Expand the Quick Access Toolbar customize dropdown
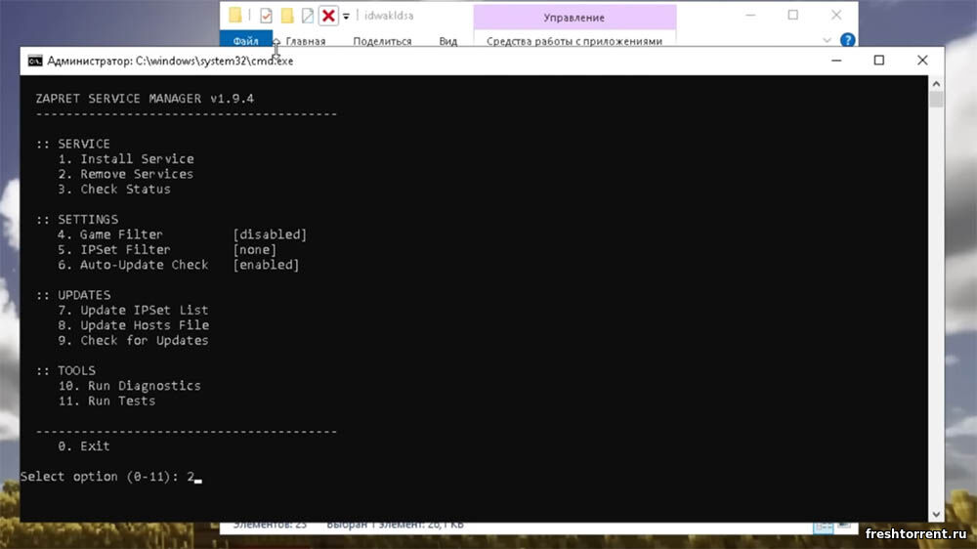977x549 pixels. 346,17
